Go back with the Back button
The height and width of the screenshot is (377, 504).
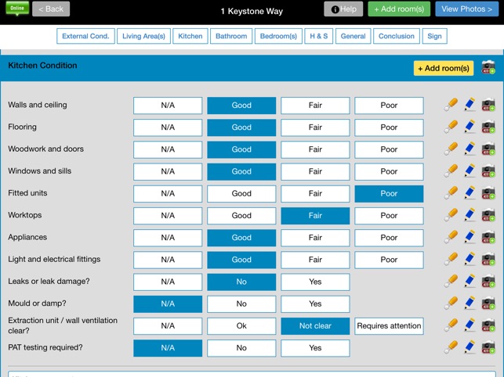click(x=51, y=9)
